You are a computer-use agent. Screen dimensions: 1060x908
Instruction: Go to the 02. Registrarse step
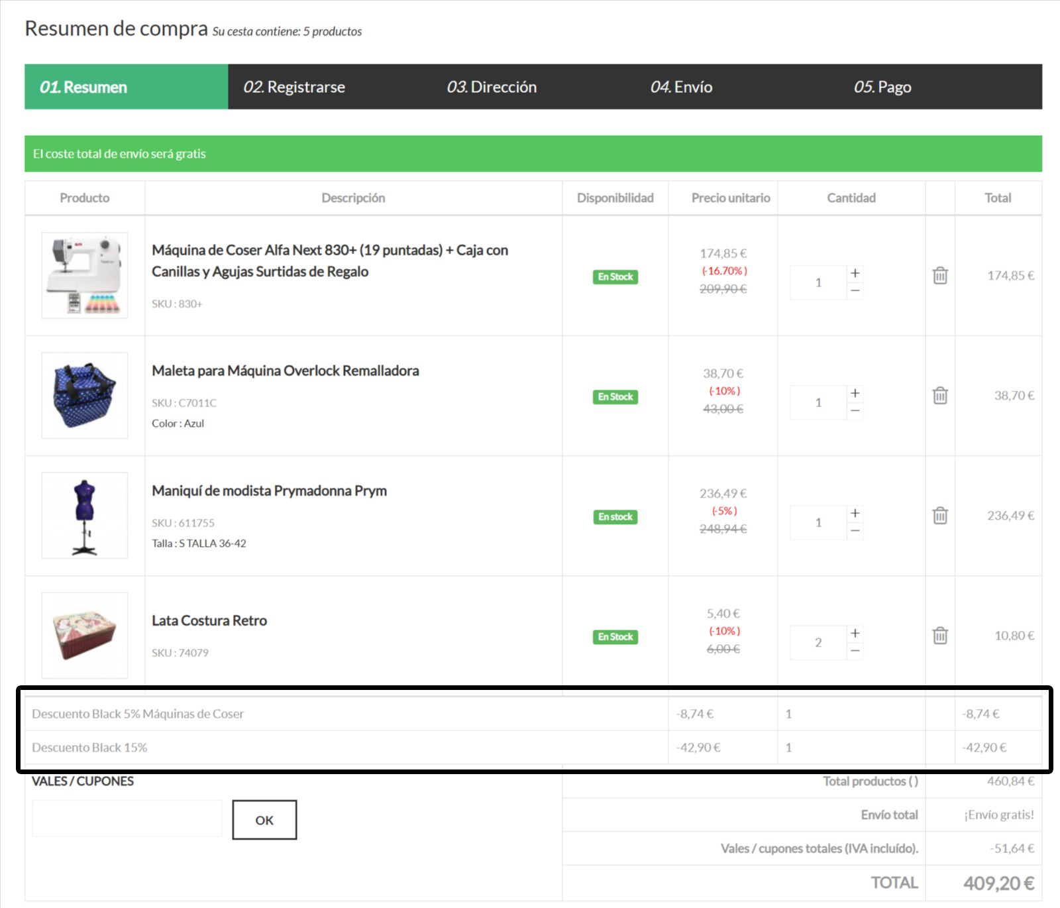point(294,87)
